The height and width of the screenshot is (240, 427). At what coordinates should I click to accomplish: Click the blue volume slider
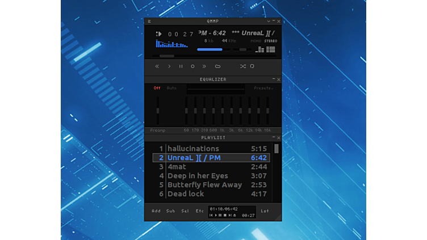point(210,50)
